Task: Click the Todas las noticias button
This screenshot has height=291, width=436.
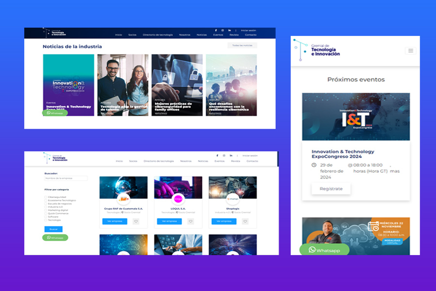Action: (242, 46)
